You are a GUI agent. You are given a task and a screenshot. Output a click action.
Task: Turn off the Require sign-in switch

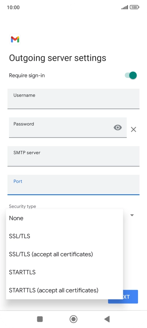[131, 75]
